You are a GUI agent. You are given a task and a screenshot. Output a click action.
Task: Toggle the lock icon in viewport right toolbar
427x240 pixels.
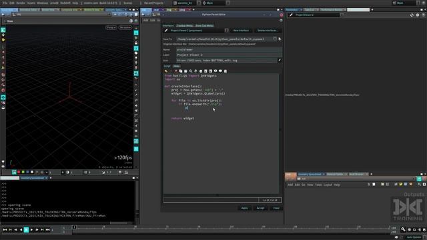pyautogui.click(x=136, y=43)
